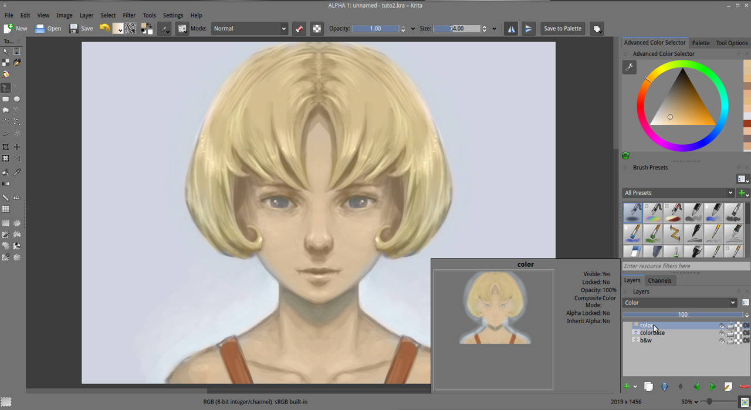Viewport: 751px width, 410px height.
Task: Duplicate the current layer
Action: (x=648, y=386)
